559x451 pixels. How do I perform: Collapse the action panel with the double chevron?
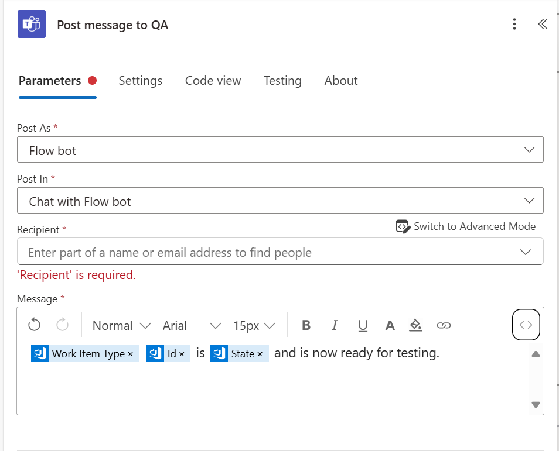(x=543, y=24)
